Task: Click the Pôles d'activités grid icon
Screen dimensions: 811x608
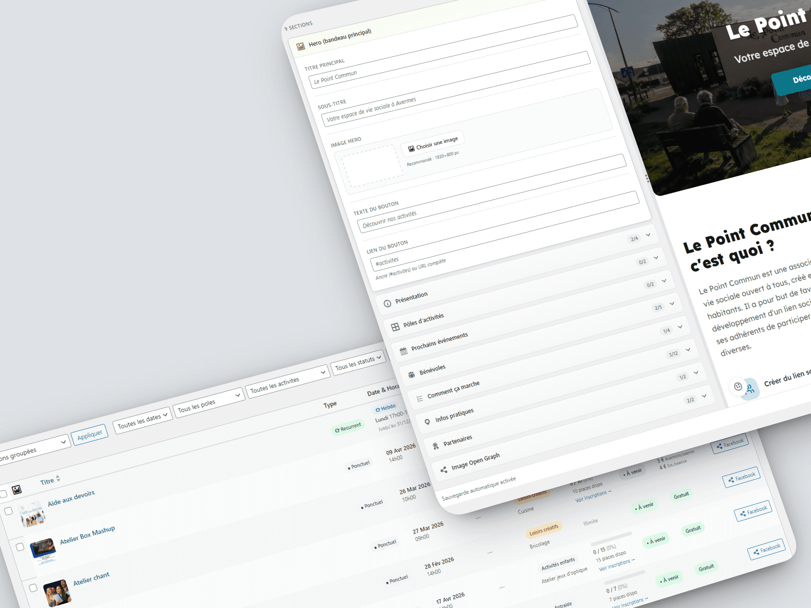Action: 395,327
